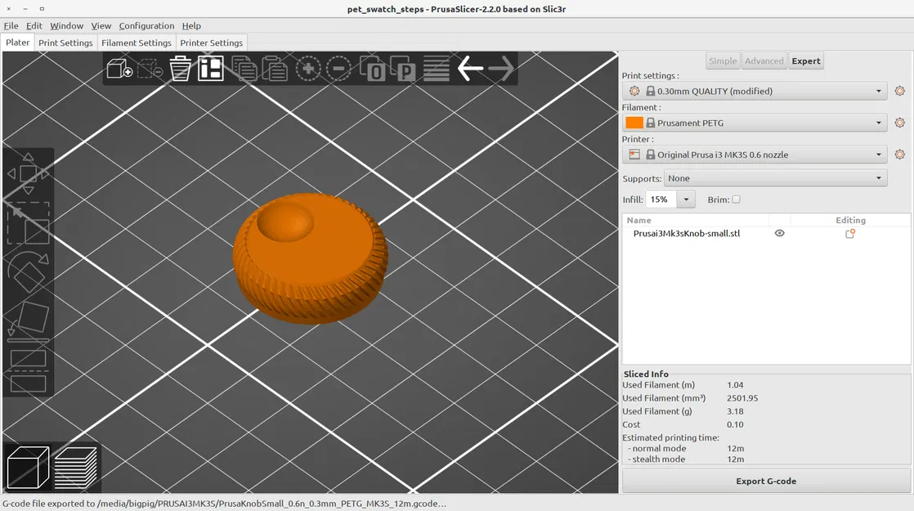Click the normal mode time 12m

(x=736, y=449)
